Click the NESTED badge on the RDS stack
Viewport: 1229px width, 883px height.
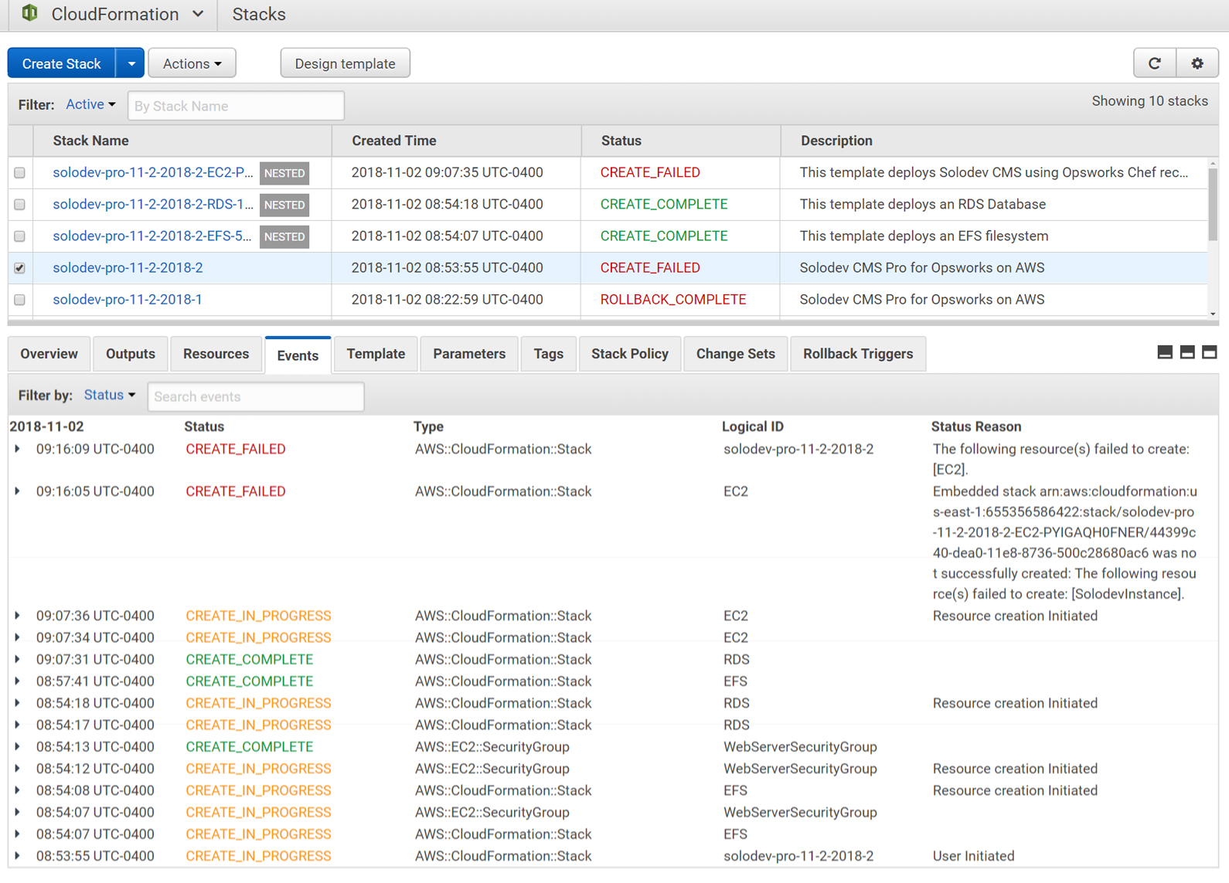tap(284, 205)
